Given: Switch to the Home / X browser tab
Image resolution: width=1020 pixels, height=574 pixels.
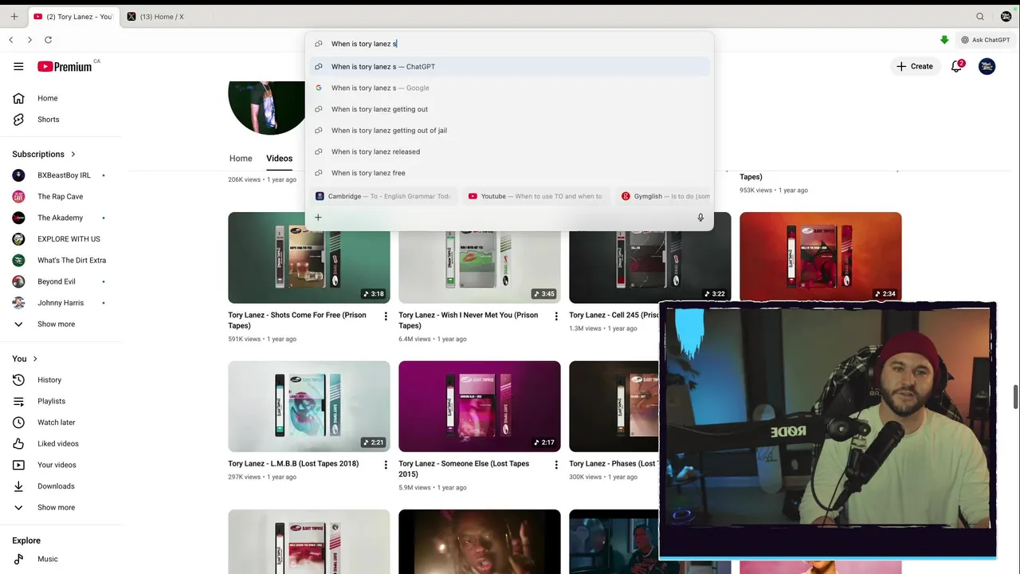Looking at the screenshot, I should pyautogui.click(x=162, y=17).
